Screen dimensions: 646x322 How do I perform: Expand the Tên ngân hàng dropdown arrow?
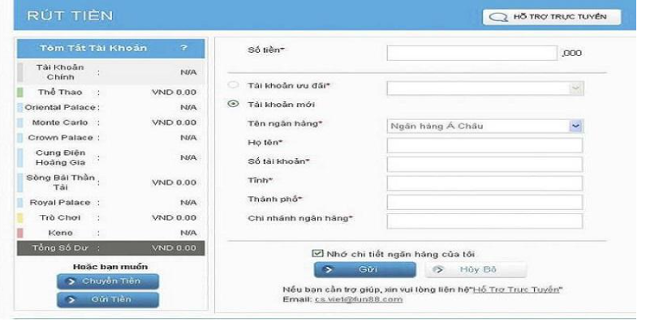click(x=576, y=126)
